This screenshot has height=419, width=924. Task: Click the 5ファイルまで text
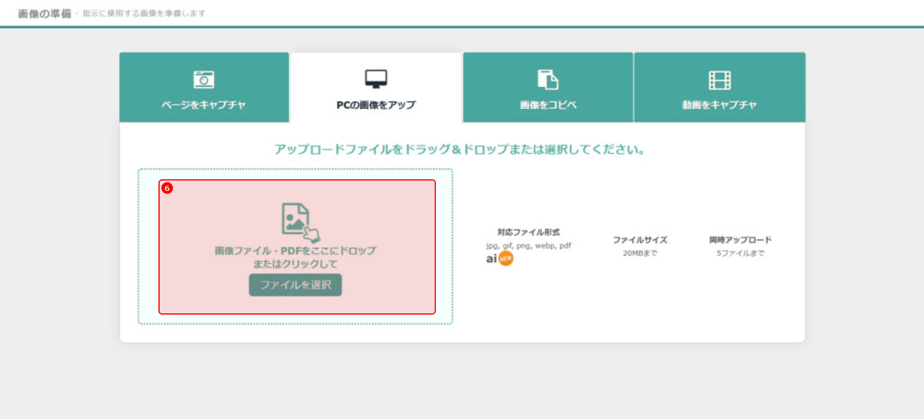coord(740,253)
